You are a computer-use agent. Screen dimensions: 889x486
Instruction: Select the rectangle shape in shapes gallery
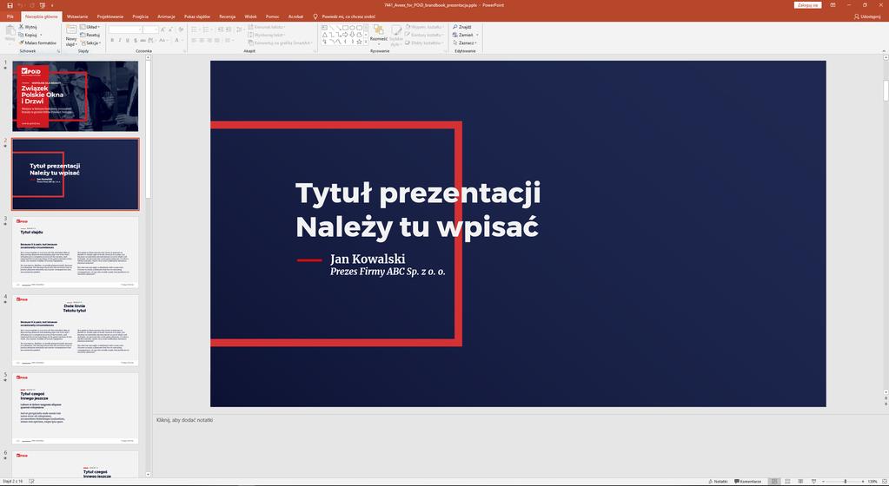click(x=345, y=27)
